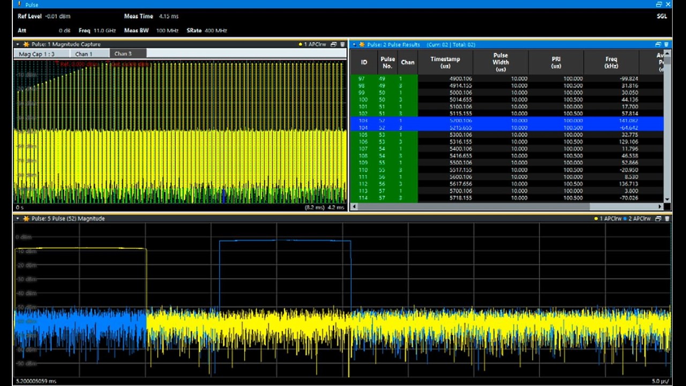Click the Freq 11.0 GHz setting

coord(97,31)
